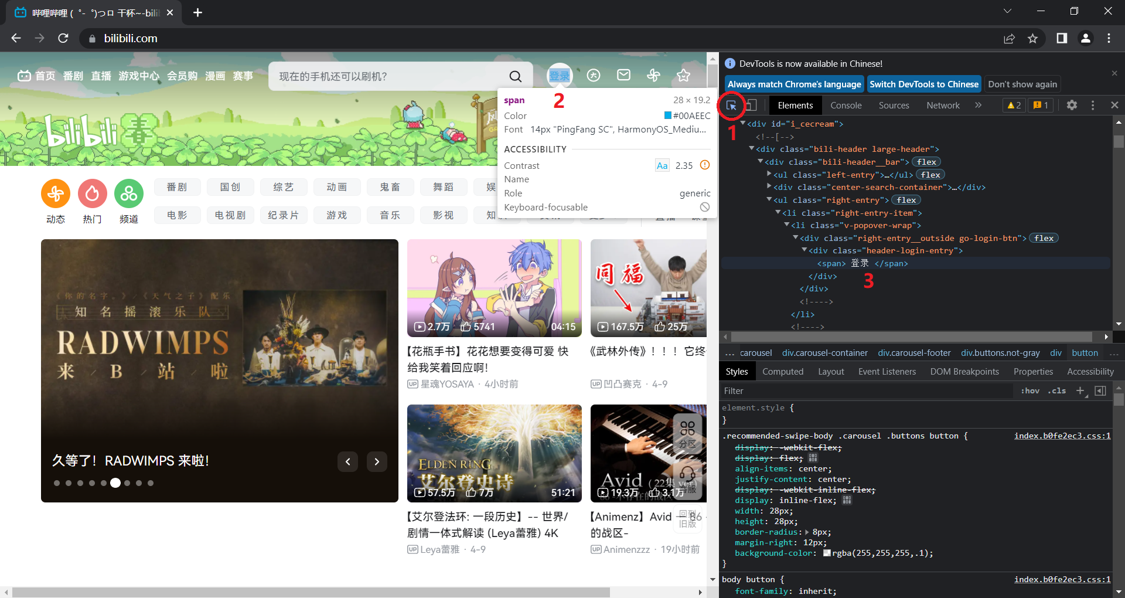
Task: Toggle flex badge on left-entry ul
Action: (x=930, y=175)
